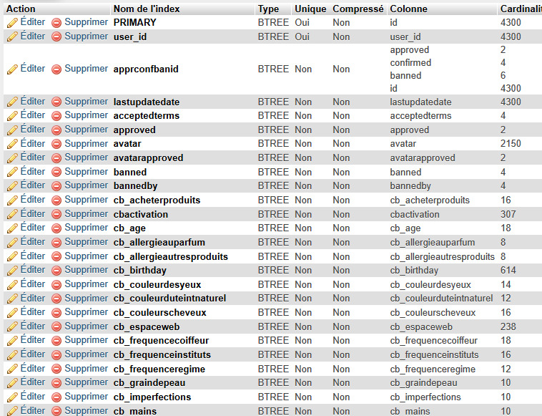Image resolution: width=542 pixels, height=416 pixels.
Task: Click the pencil edit icon for PRIMARY index
Action: point(12,23)
